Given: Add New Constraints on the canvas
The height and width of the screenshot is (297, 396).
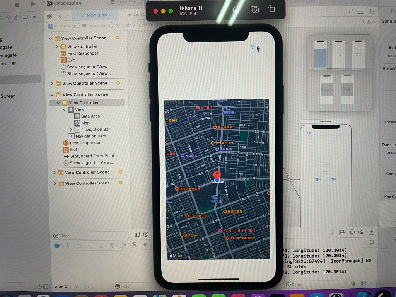Looking at the screenshot, I should click(352, 232).
